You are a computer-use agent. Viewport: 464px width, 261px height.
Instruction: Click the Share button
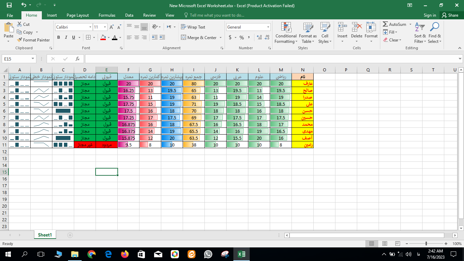tap(450, 15)
